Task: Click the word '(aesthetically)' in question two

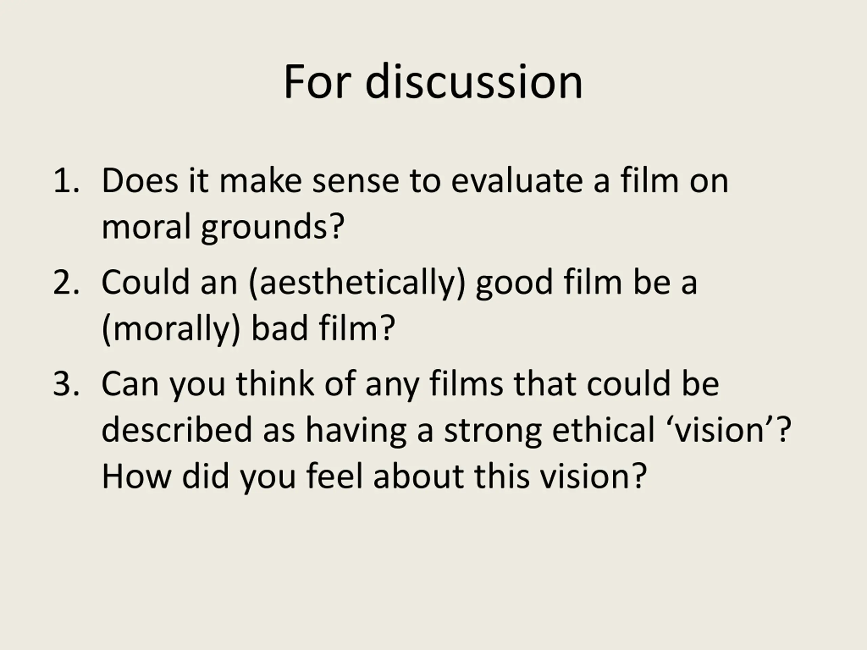Action: coord(357,283)
